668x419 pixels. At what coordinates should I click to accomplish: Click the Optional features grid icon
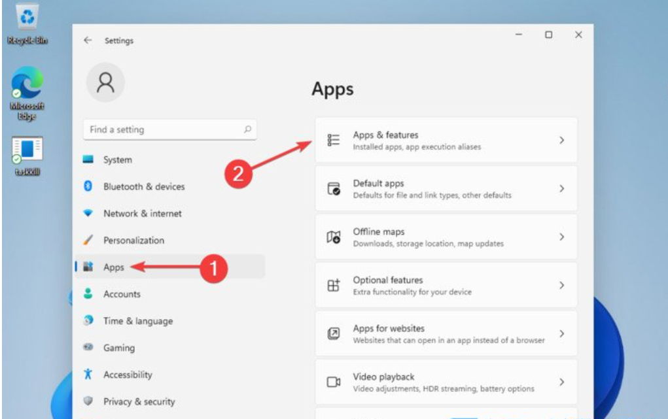point(334,286)
